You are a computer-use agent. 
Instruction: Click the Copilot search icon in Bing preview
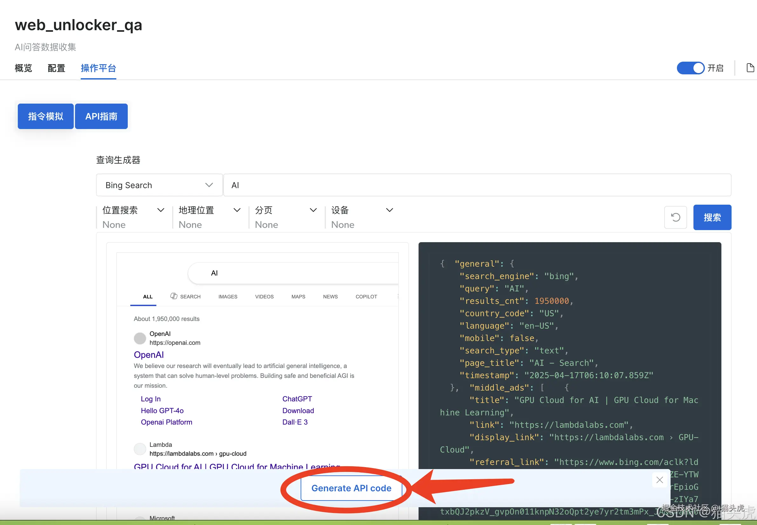click(x=174, y=297)
